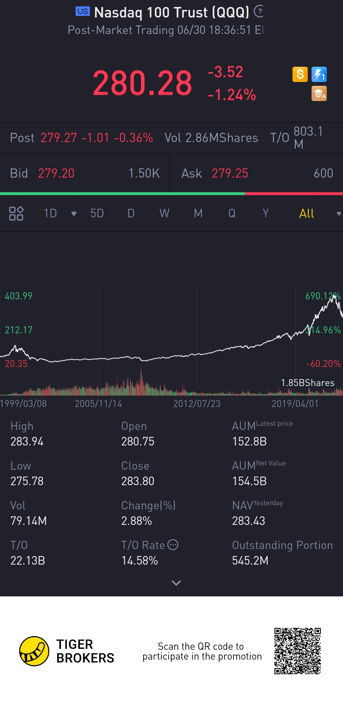The width and height of the screenshot is (343, 706).
Task: Tap the Low value 275.78
Action: pyautogui.click(x=27, y=481)
